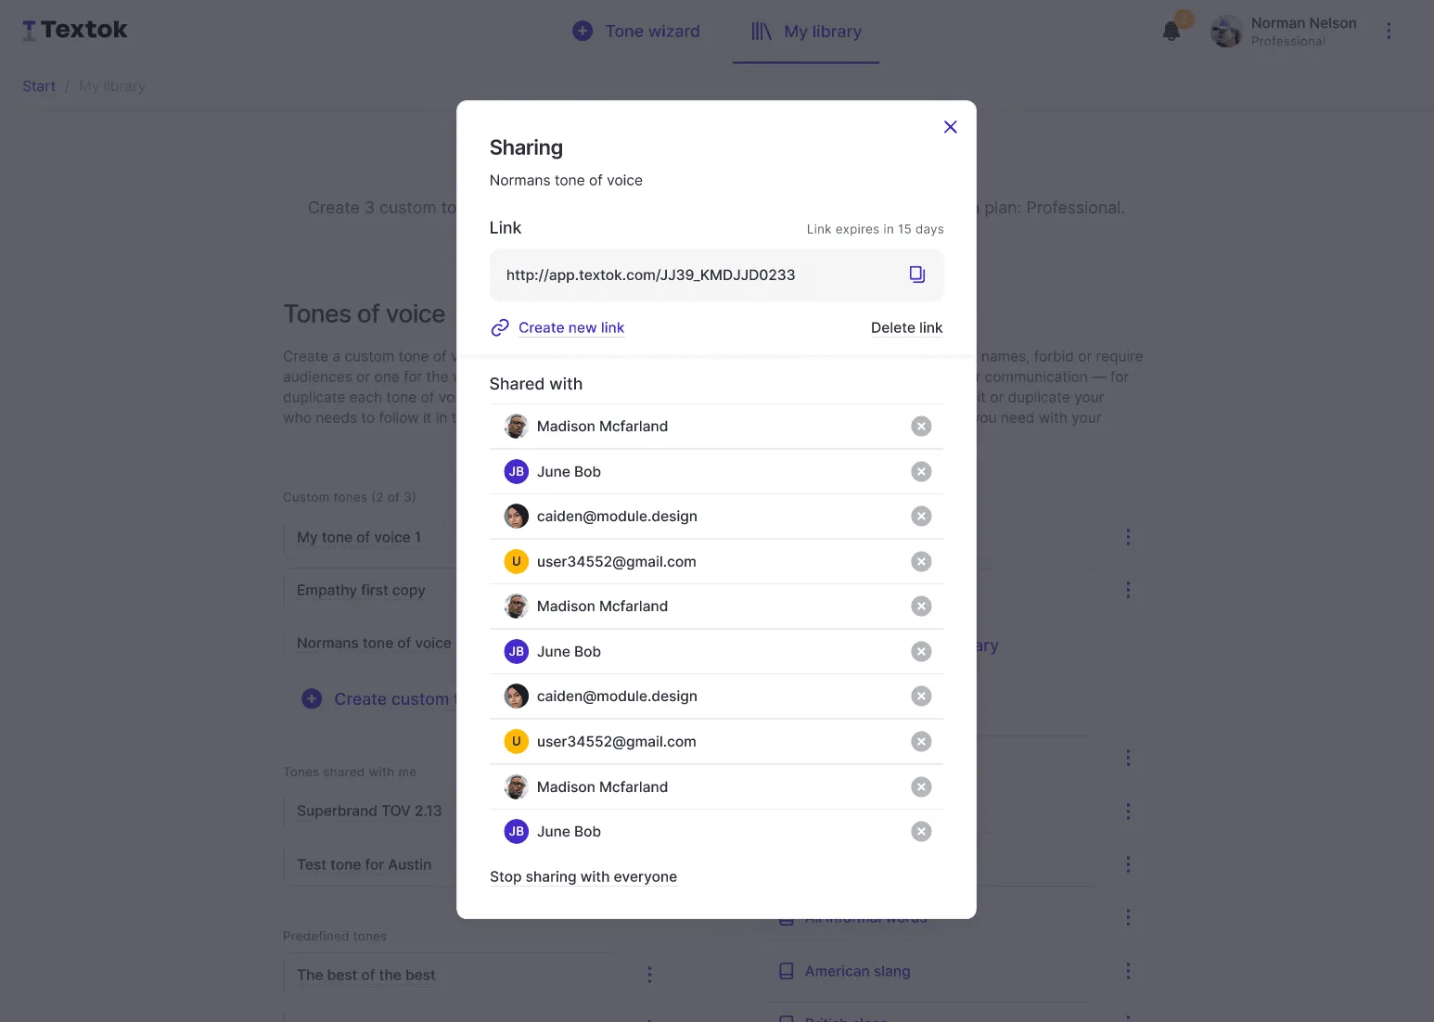
Task: Open options menu for The best of the best
Action: click(649, 975)
